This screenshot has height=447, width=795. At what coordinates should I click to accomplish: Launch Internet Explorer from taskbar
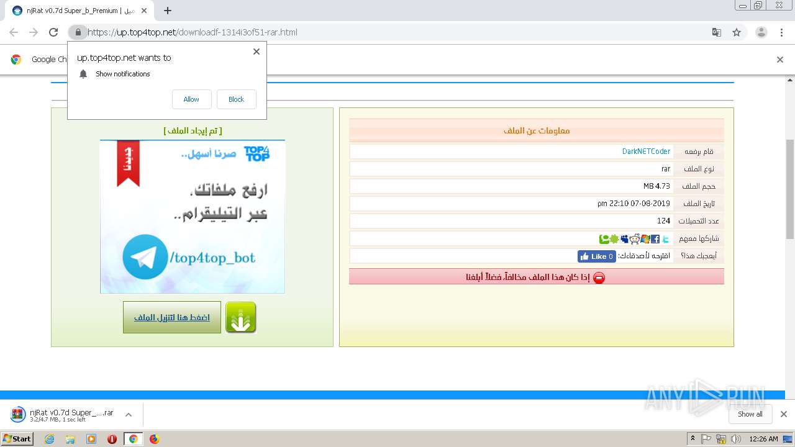point(50,439)
